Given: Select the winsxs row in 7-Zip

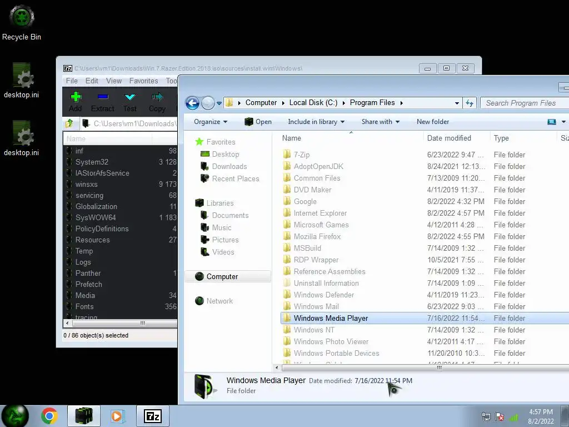Looking at the screenshot, I should point(121,185).
